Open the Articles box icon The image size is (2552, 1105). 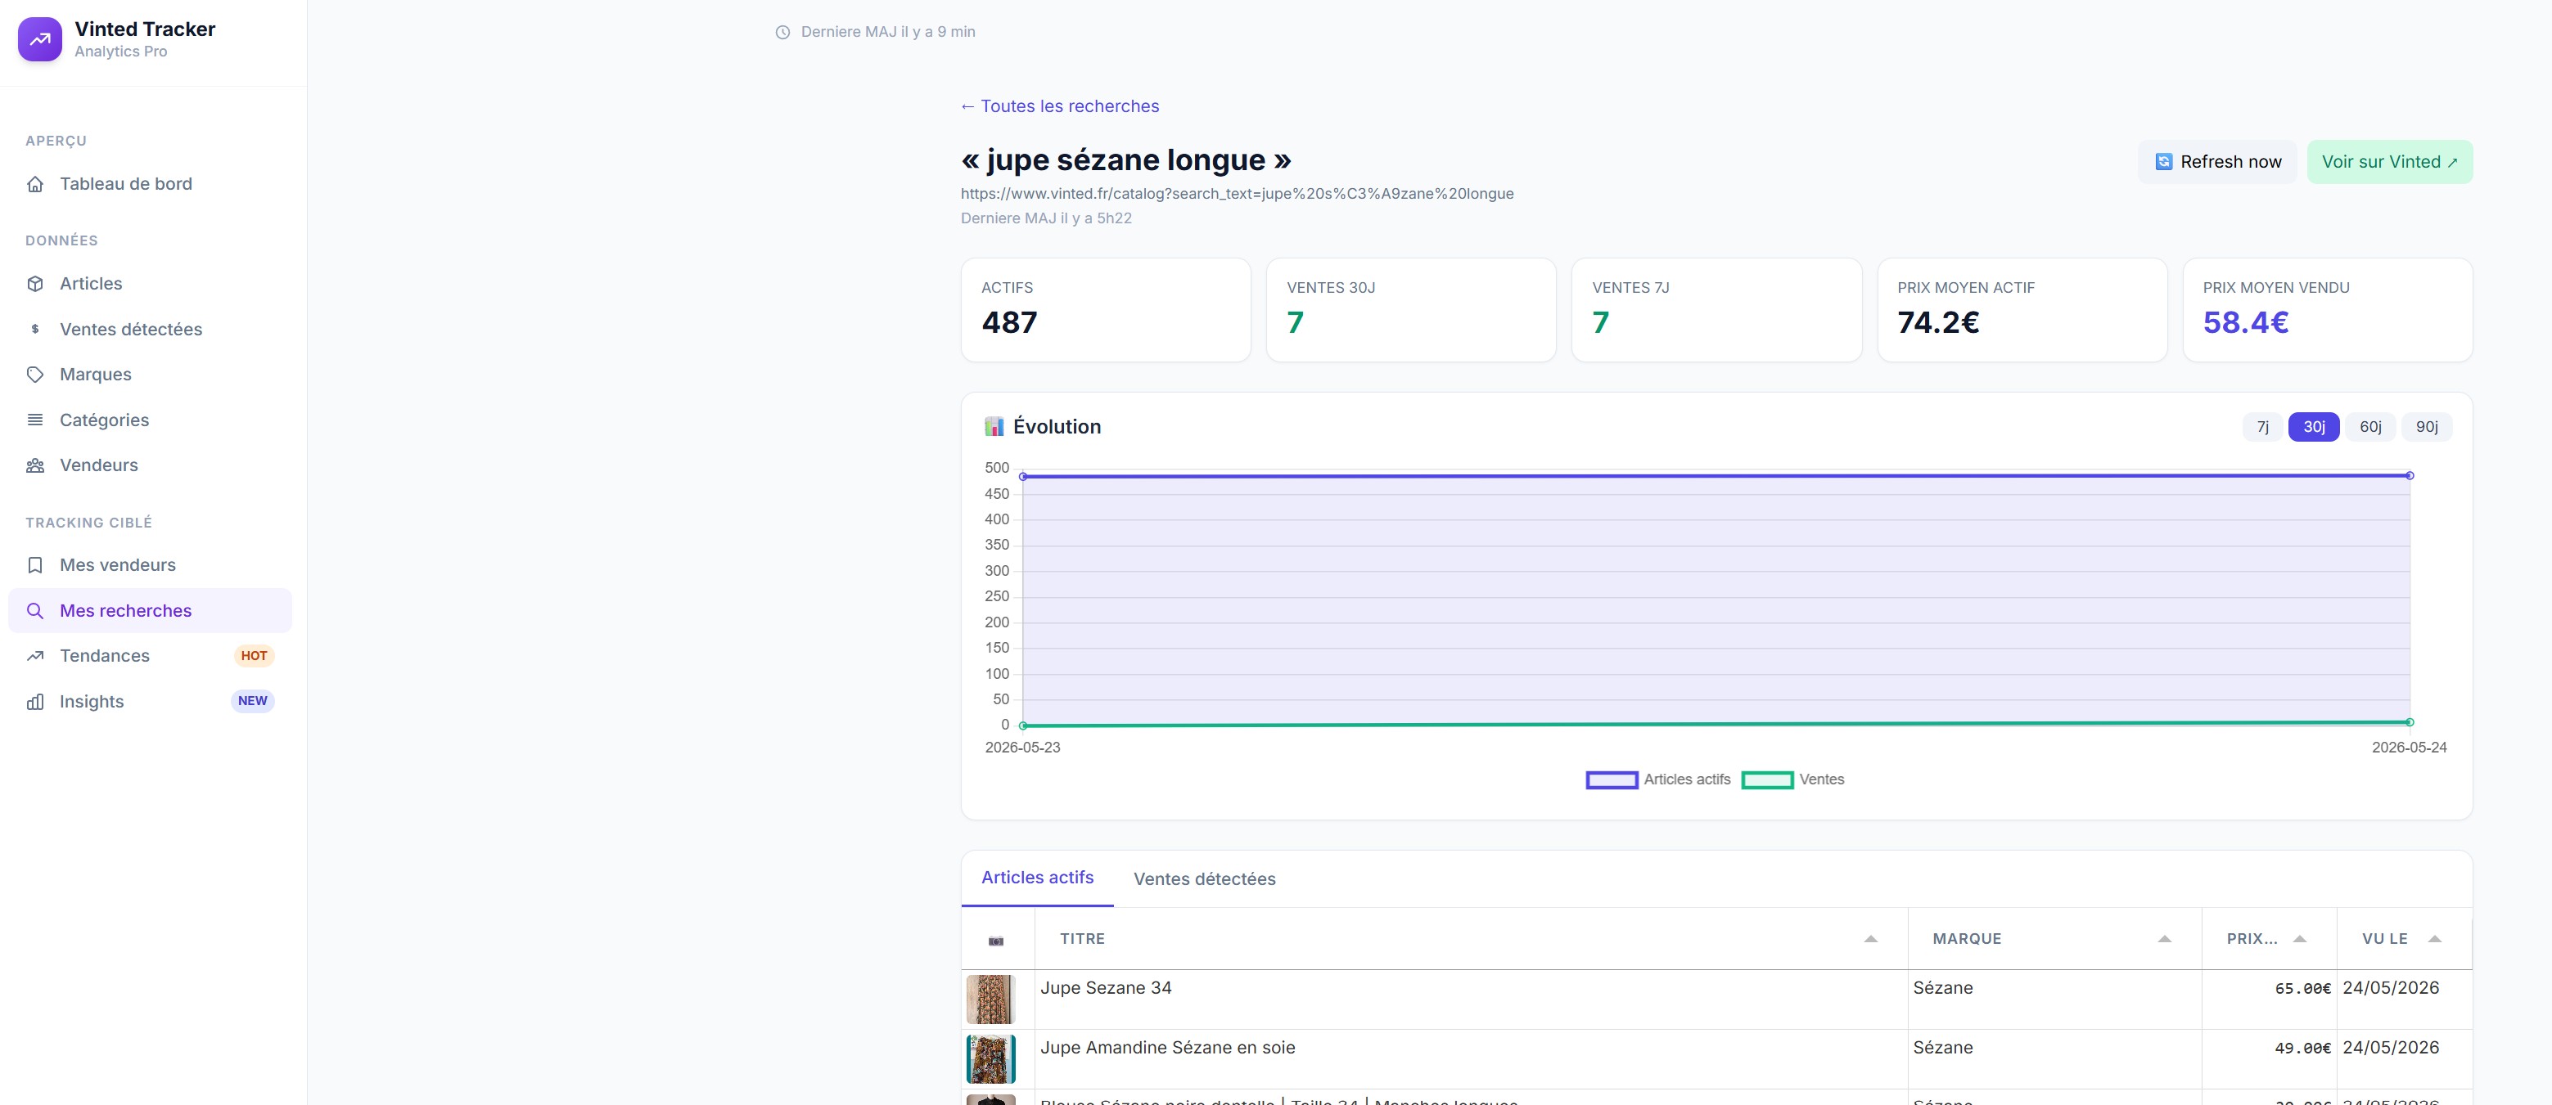pos(36,284)
